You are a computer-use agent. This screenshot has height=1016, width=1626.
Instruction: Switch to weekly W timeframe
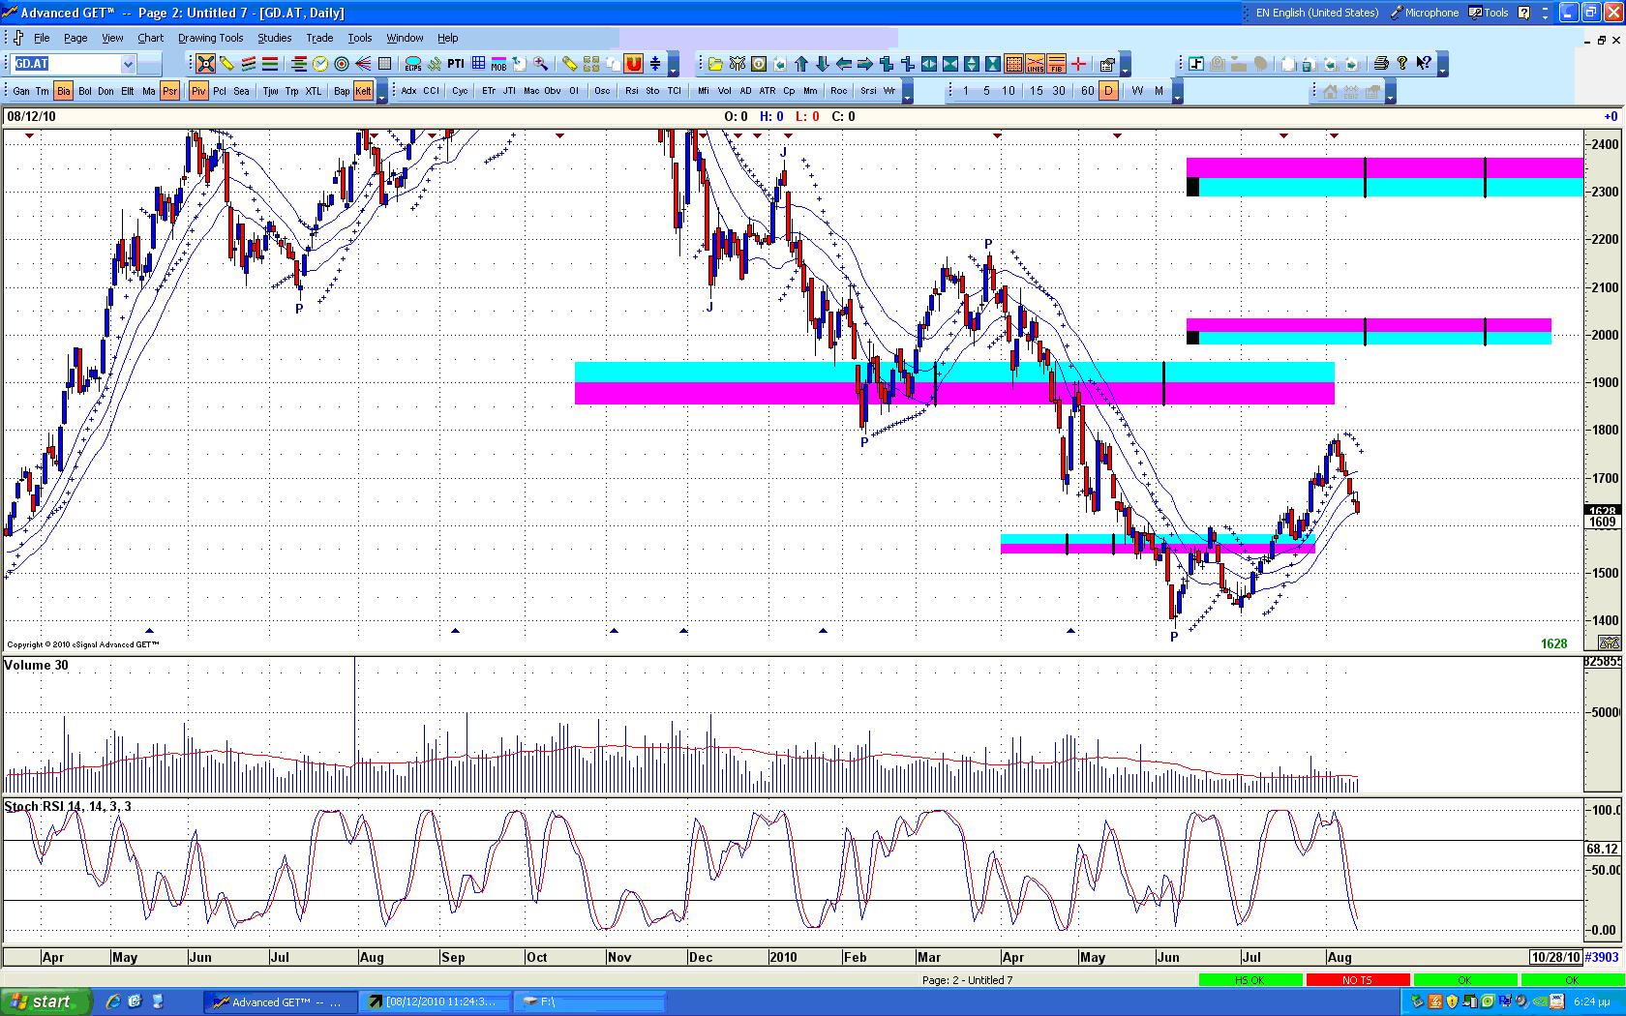click(1137, 91)
